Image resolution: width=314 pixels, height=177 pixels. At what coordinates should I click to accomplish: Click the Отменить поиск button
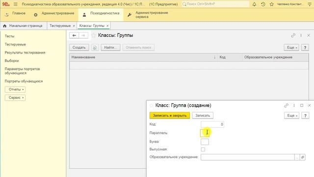coord(138,48)
